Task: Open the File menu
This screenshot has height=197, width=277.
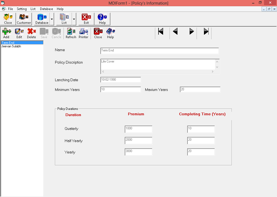Action: tap(11, 9)
